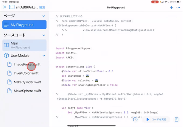Screen dimensions: 183x127
Task: Open the execution speed gauge icon
Action: pyautogui.click(x=135, y=119)
